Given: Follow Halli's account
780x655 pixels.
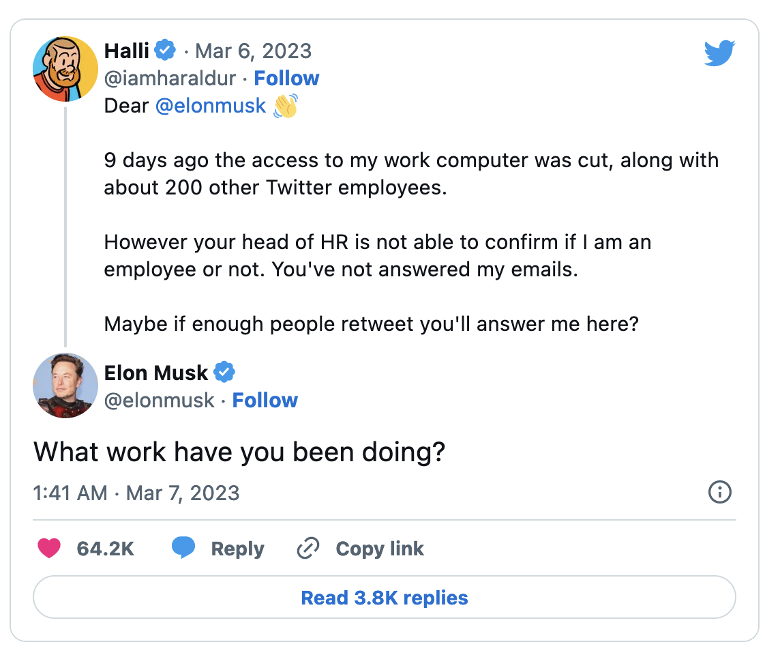Looking at the screenshot, I should point(286,78).
